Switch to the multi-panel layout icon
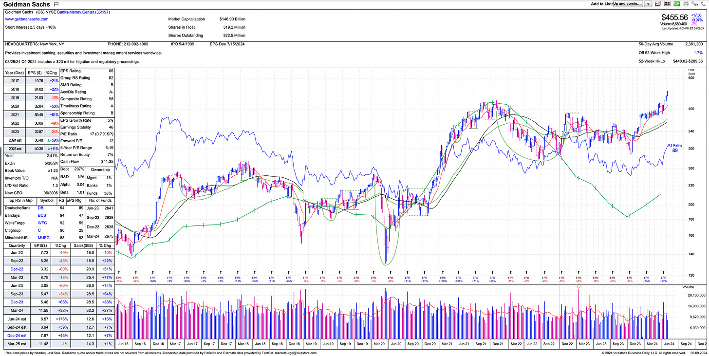Image resolution: width=709 pixels, height=356 pixels. (x=667, y=4)
